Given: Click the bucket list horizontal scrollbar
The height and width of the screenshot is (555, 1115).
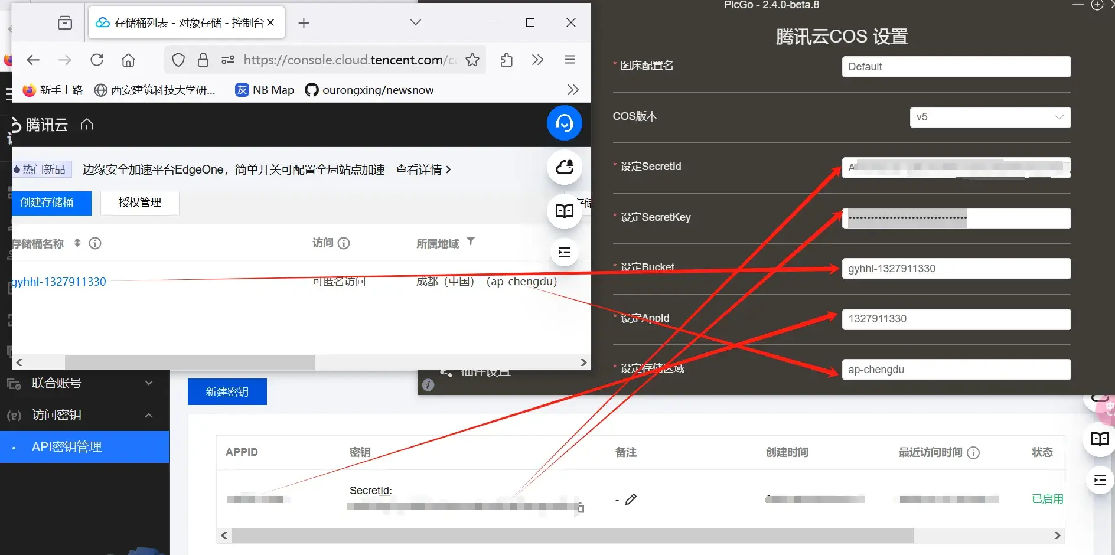Looking at the screenshot, I should click(x=189, y=362).
